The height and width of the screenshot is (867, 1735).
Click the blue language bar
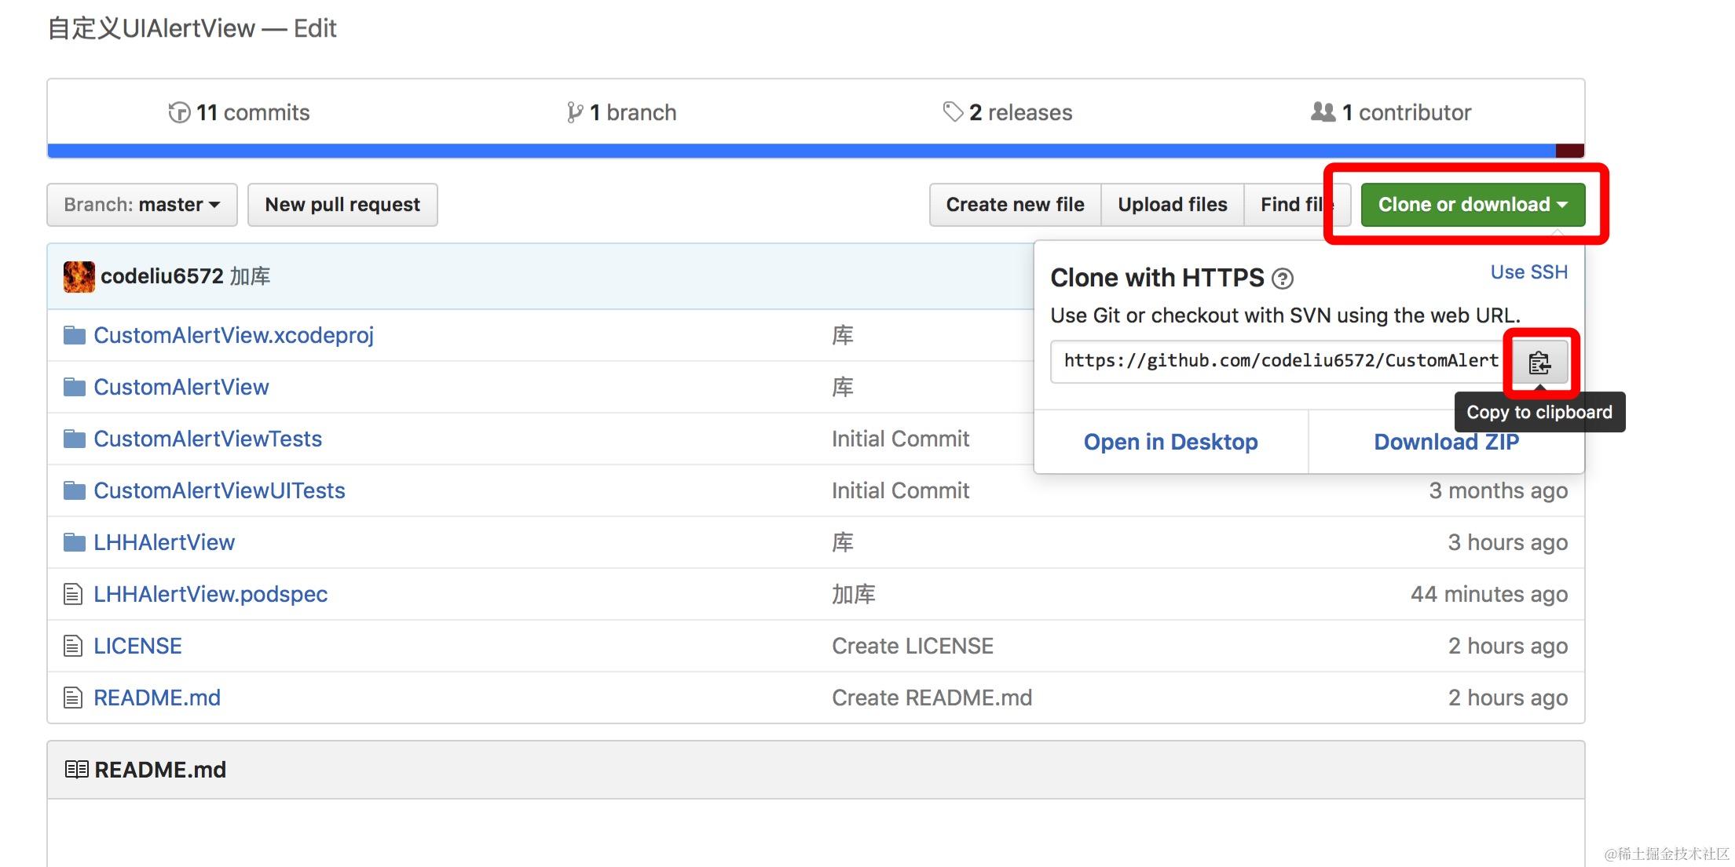pyautogui.click(x=785, y=151)
